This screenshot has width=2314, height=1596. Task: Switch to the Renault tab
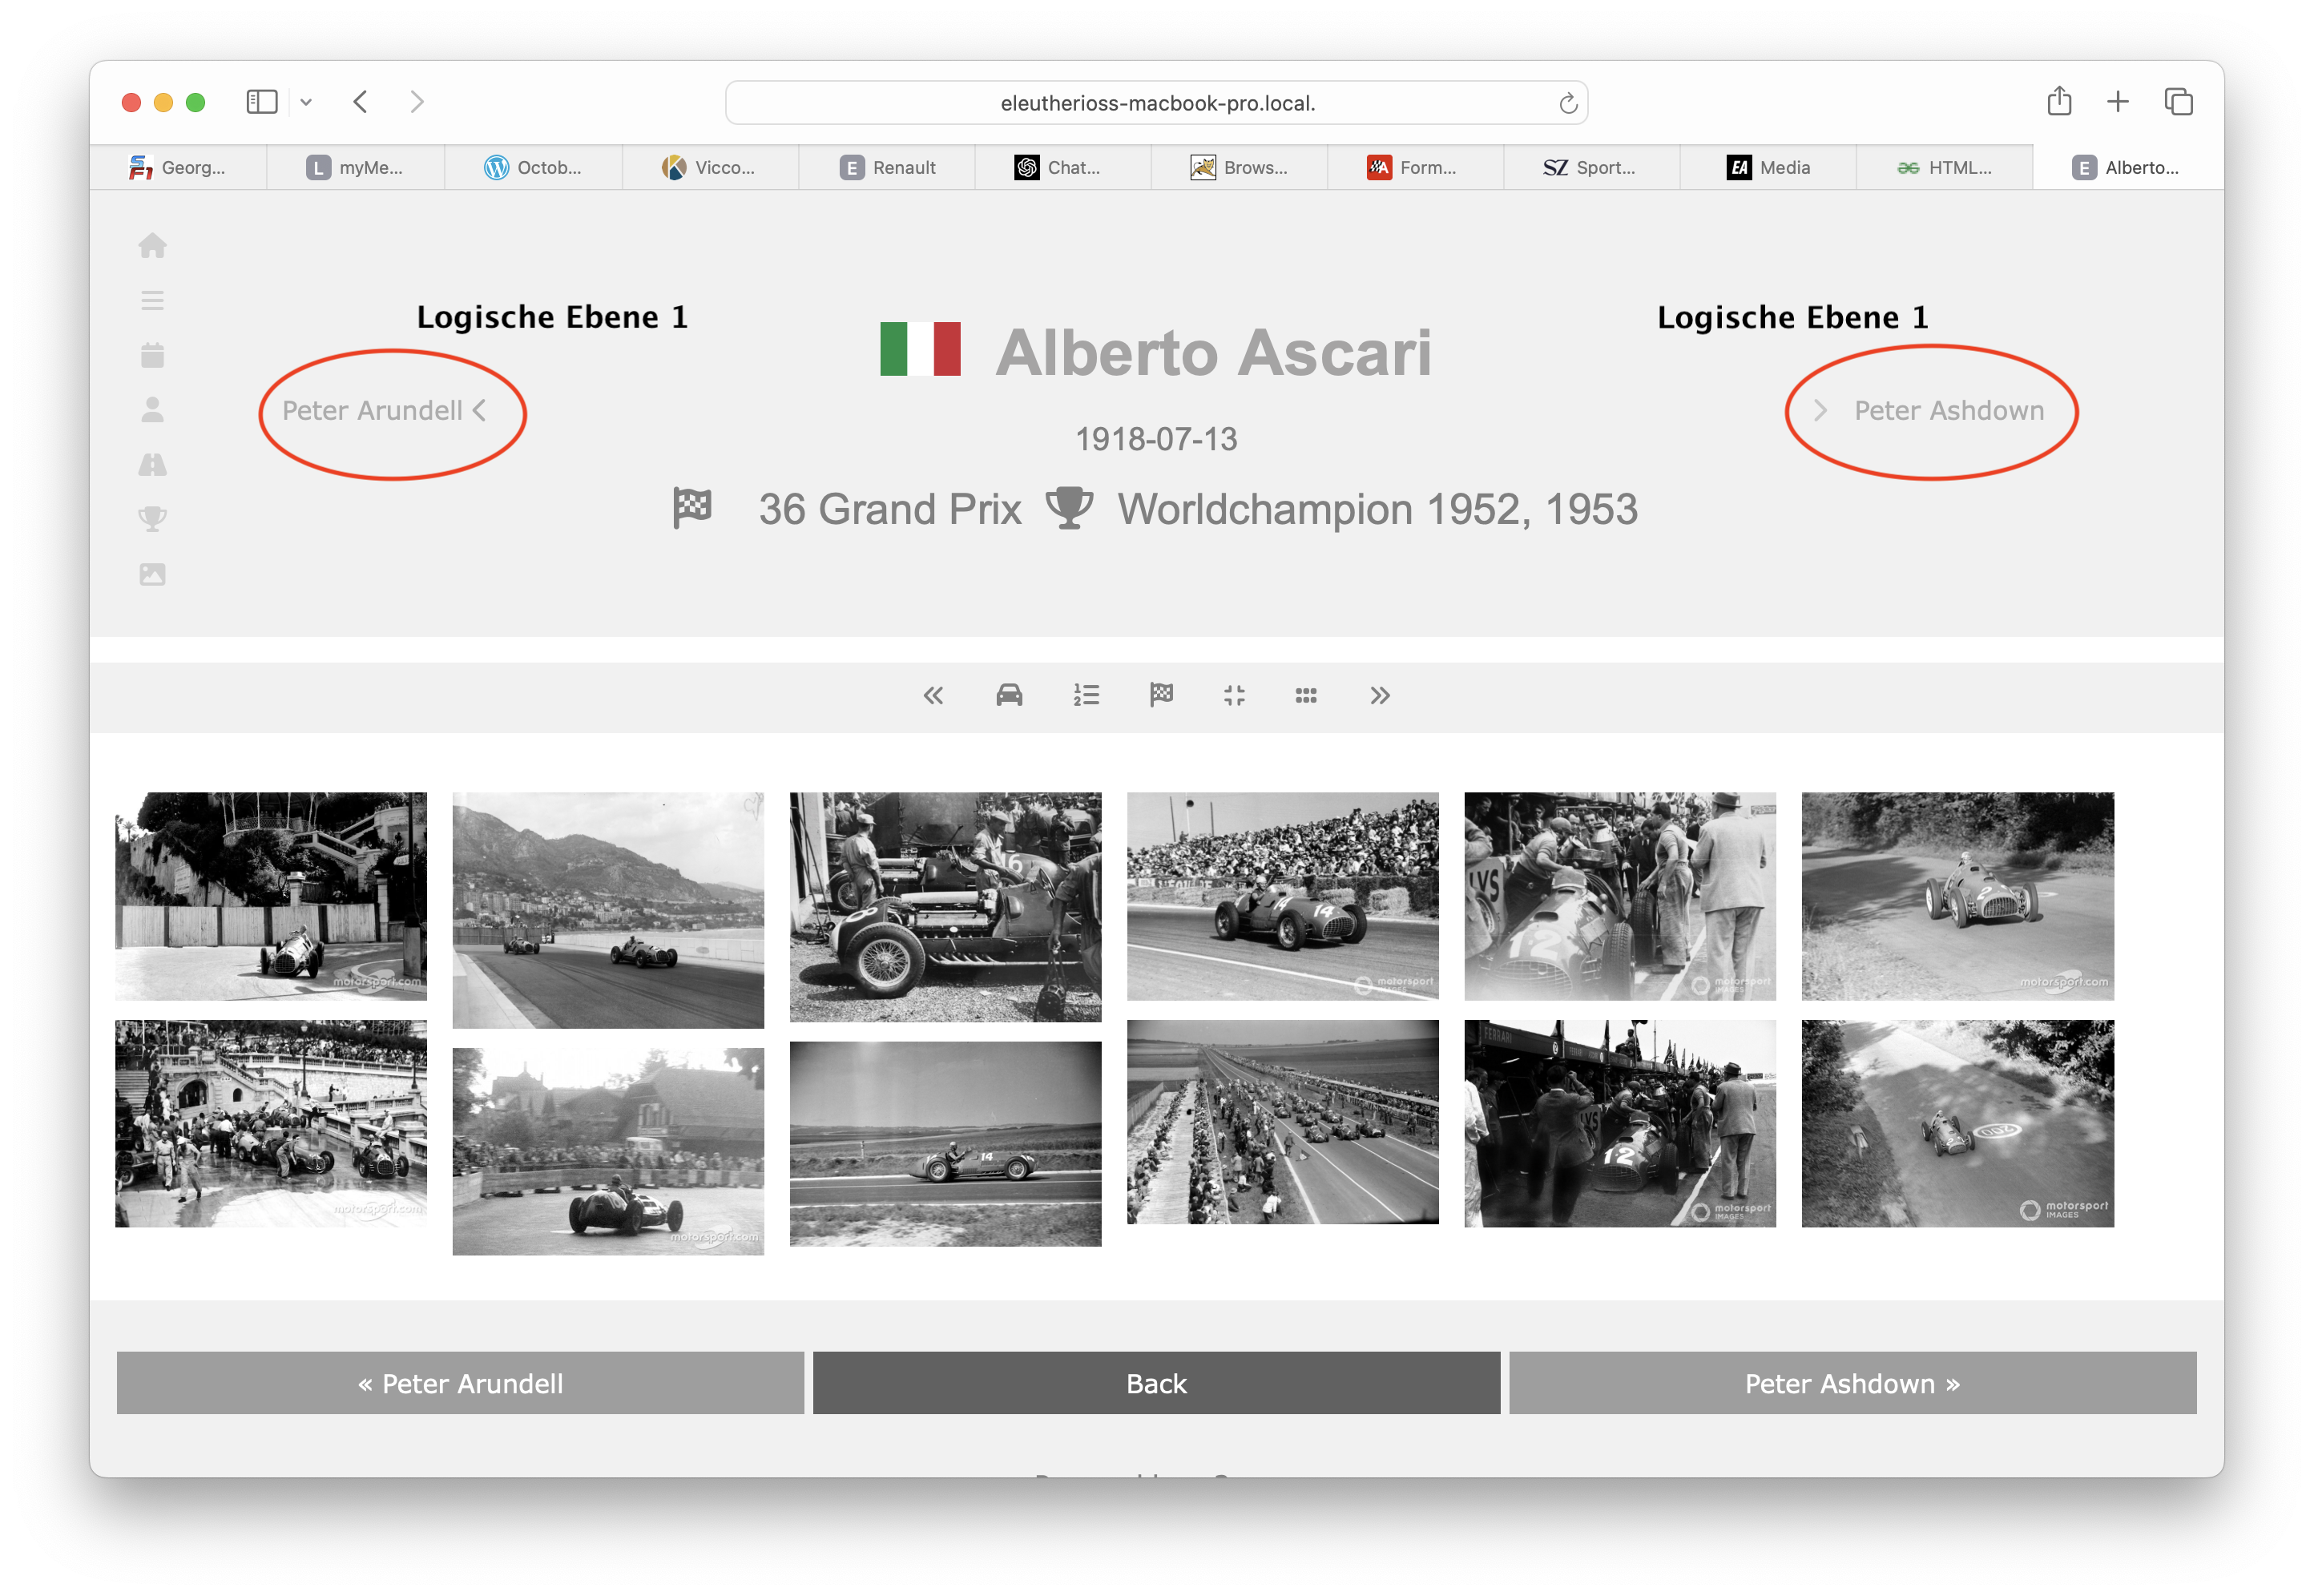(x=887, y=167)
